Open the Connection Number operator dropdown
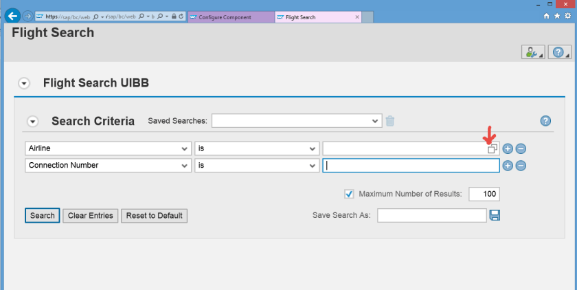577x290 pixels. coord(257,166)
